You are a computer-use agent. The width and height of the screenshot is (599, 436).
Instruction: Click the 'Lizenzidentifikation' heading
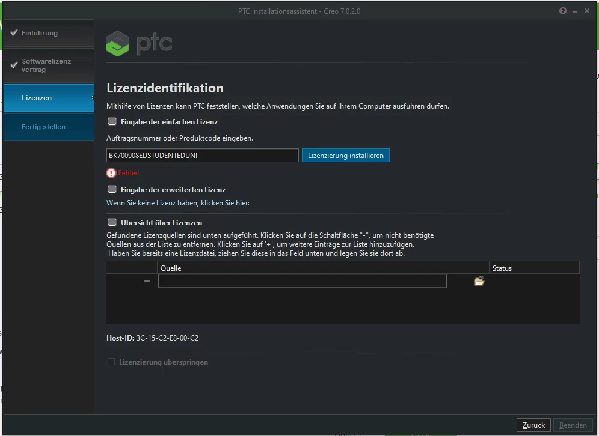[x=165, y=88]
